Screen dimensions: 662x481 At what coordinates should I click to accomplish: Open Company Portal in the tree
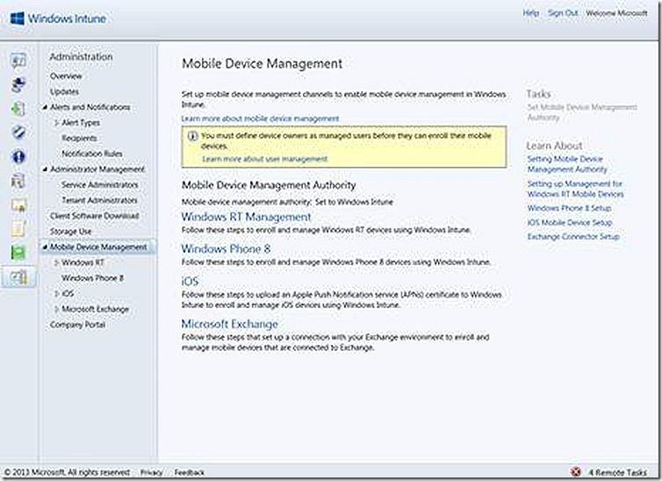(x=77, y=325)
